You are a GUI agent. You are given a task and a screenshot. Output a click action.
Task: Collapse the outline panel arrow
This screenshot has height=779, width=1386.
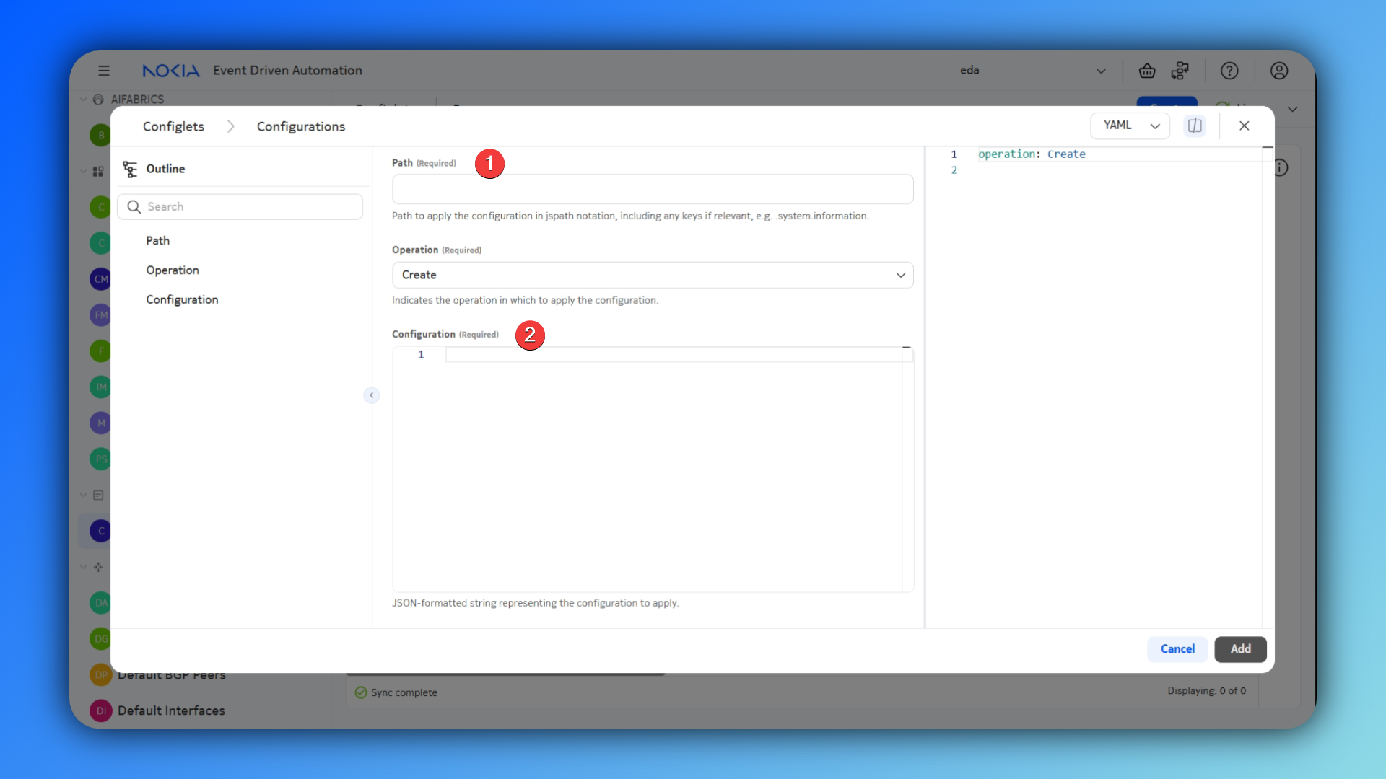pyautogui.click(x=372, y=395)
